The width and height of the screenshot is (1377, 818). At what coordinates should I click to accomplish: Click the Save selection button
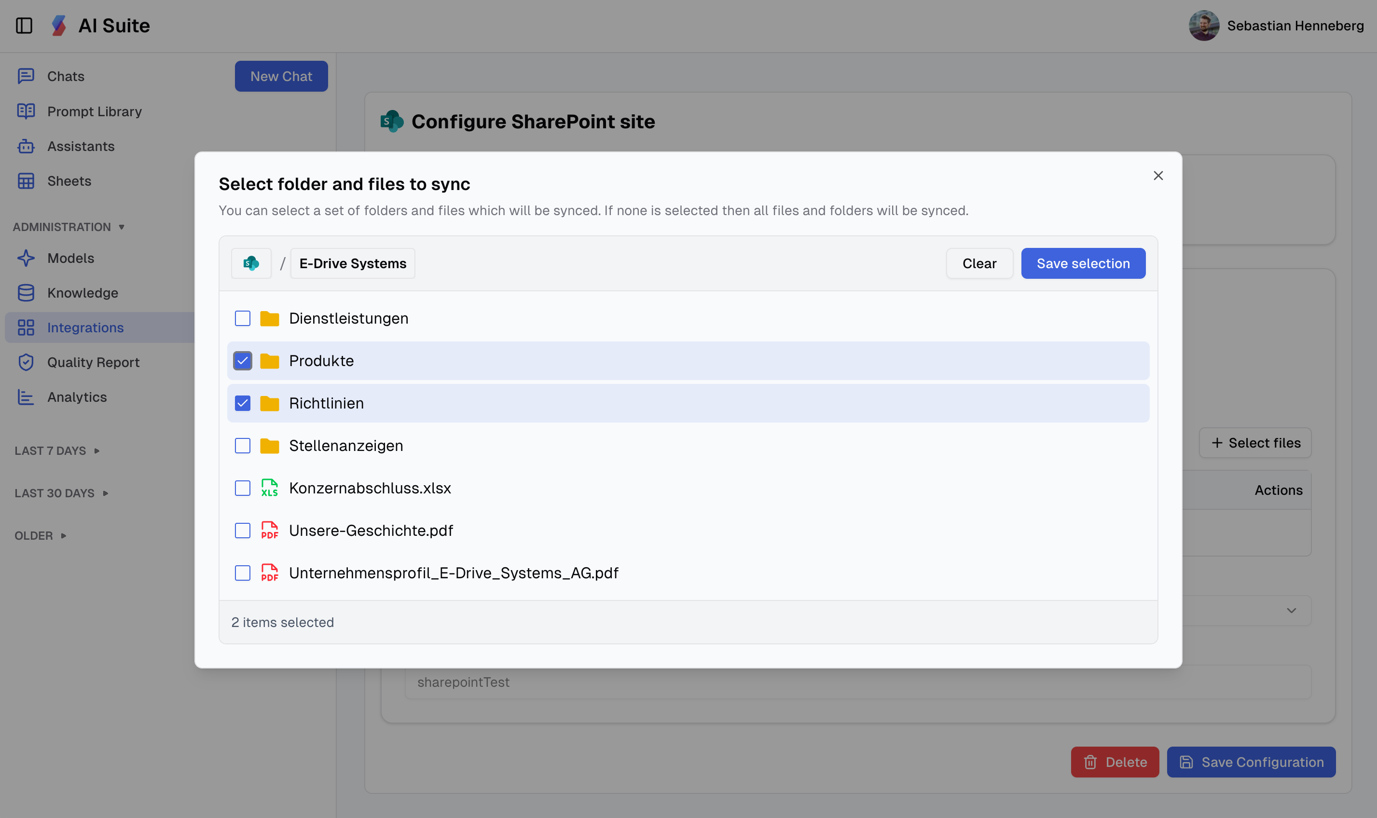coord(1083,263)
